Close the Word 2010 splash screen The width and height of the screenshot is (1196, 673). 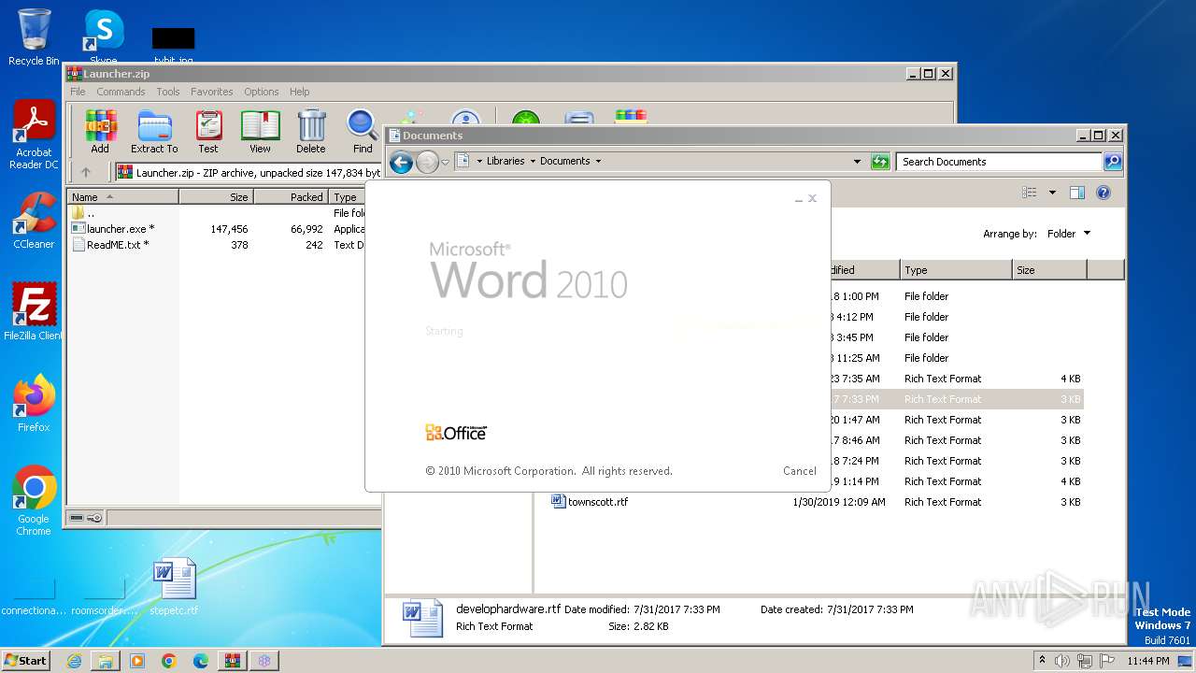pos(812,198)
